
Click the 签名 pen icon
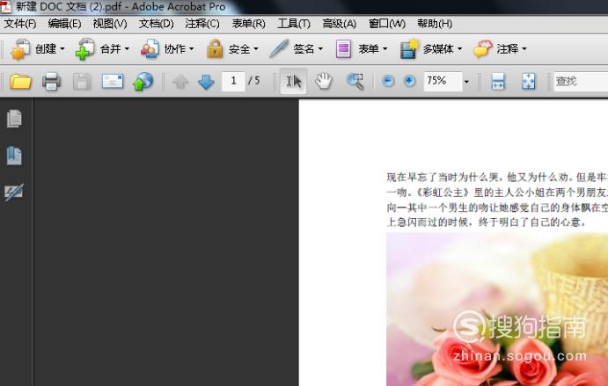click(x=279, y=49)
